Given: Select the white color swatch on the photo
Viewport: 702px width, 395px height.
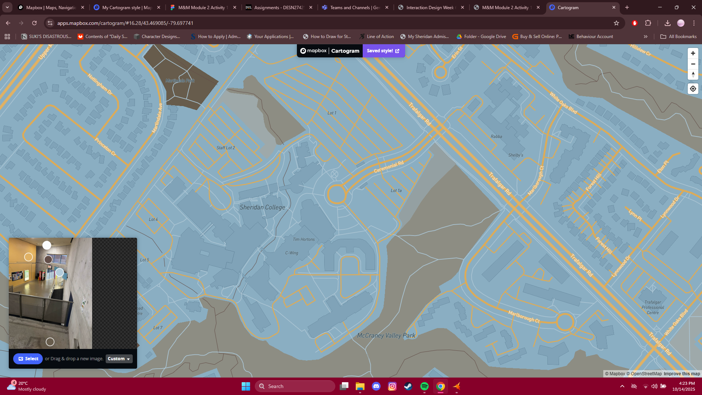Looking at the screenshot, I should (x=47, y=245).
